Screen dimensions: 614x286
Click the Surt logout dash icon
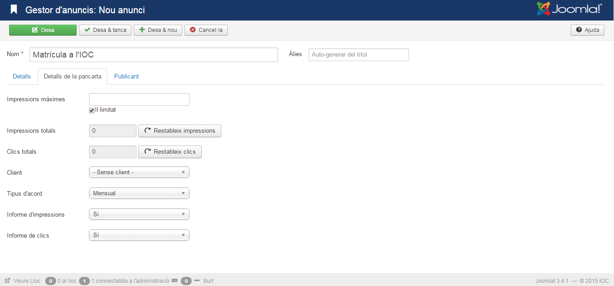point(197,280)
